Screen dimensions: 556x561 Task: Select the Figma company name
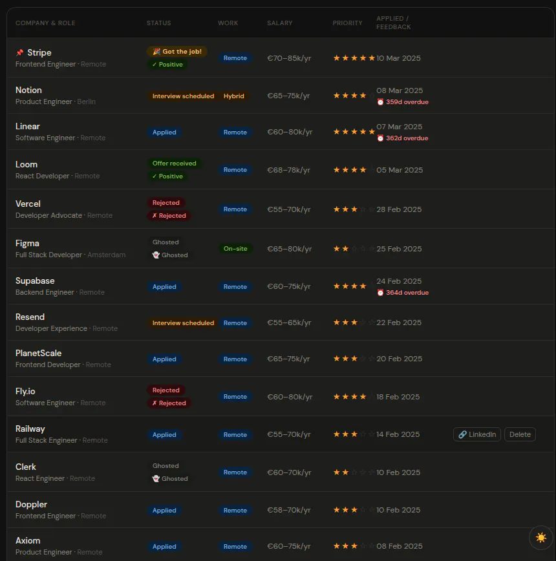click(27, 243)
